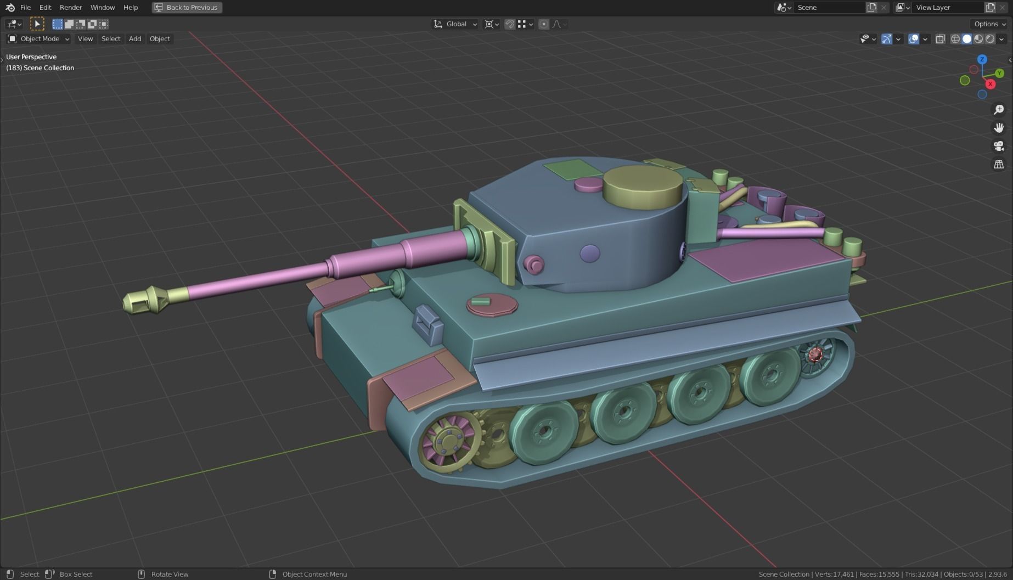Open the Scene browse dropdown icon
Image resolution: width=1013 pixels, height=580 pixels.
784,8
